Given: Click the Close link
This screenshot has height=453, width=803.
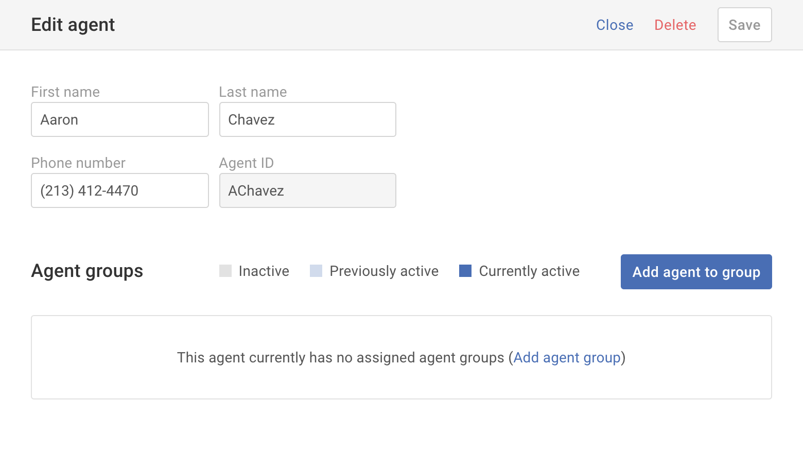Looking at the screenshot, I should click(615, 25).
